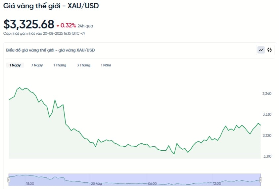Click the 12:00 marker in the navigator
This screenshot has width=279, height=189.
(x=217, y=183)
